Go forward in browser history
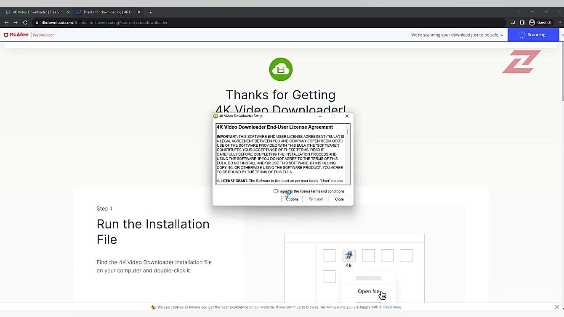 (16, 23)
